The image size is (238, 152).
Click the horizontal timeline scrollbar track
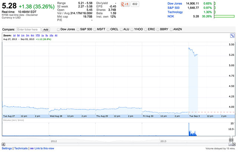coord(117,144)
